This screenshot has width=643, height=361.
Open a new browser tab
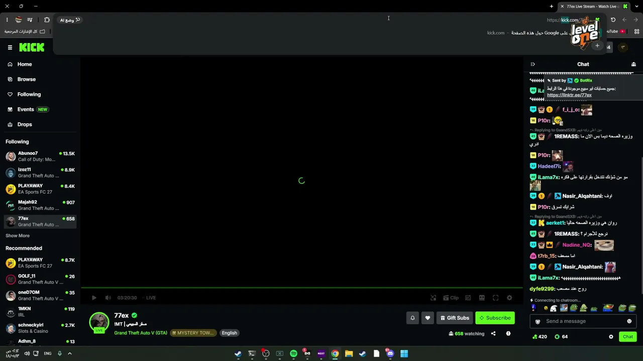[552, 7]
